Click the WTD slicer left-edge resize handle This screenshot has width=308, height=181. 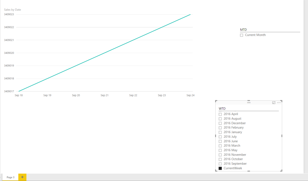coord(216,136)
